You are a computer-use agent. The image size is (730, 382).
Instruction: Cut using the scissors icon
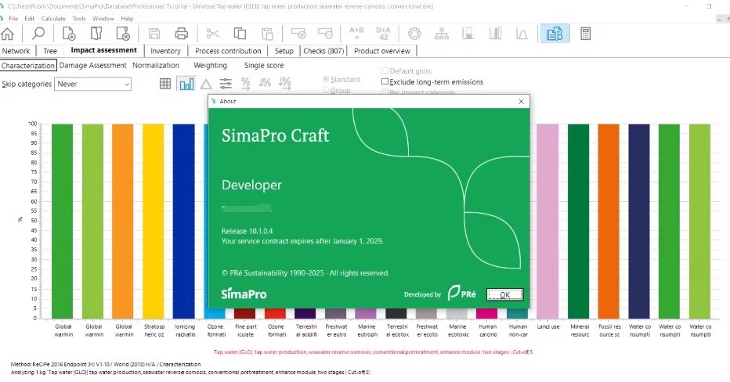click(213, 34)
